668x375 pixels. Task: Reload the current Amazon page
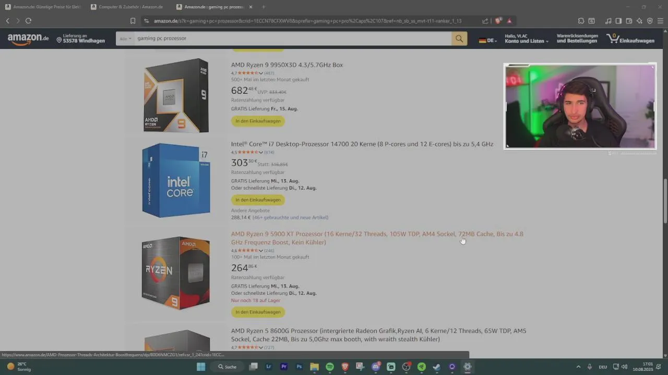(28, 21)
